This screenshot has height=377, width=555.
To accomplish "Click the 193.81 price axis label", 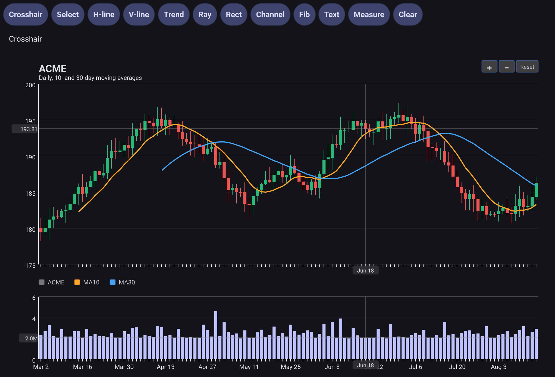I will [x=25, y=129].
